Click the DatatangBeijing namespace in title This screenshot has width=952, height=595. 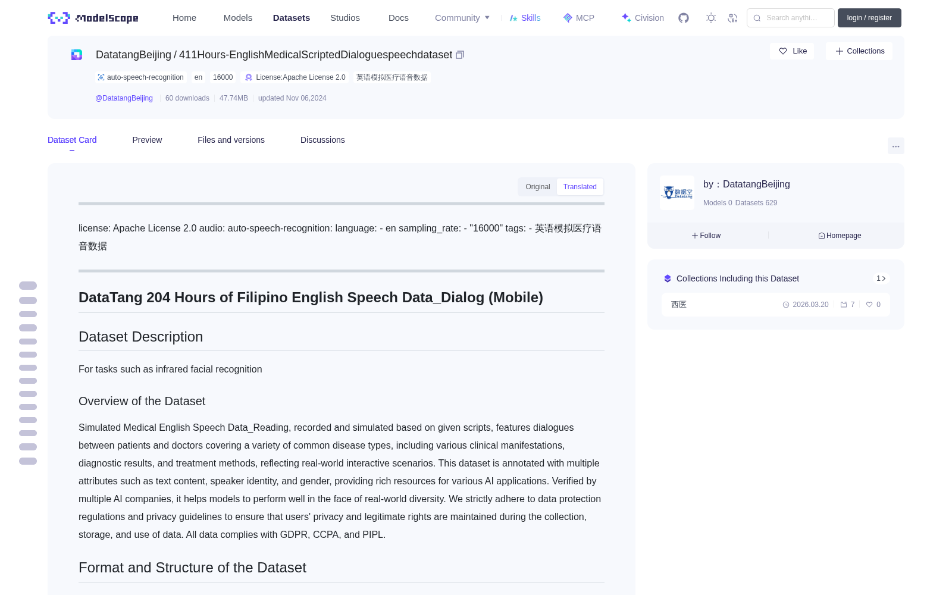pyautogui.click(x=133, y=55)
